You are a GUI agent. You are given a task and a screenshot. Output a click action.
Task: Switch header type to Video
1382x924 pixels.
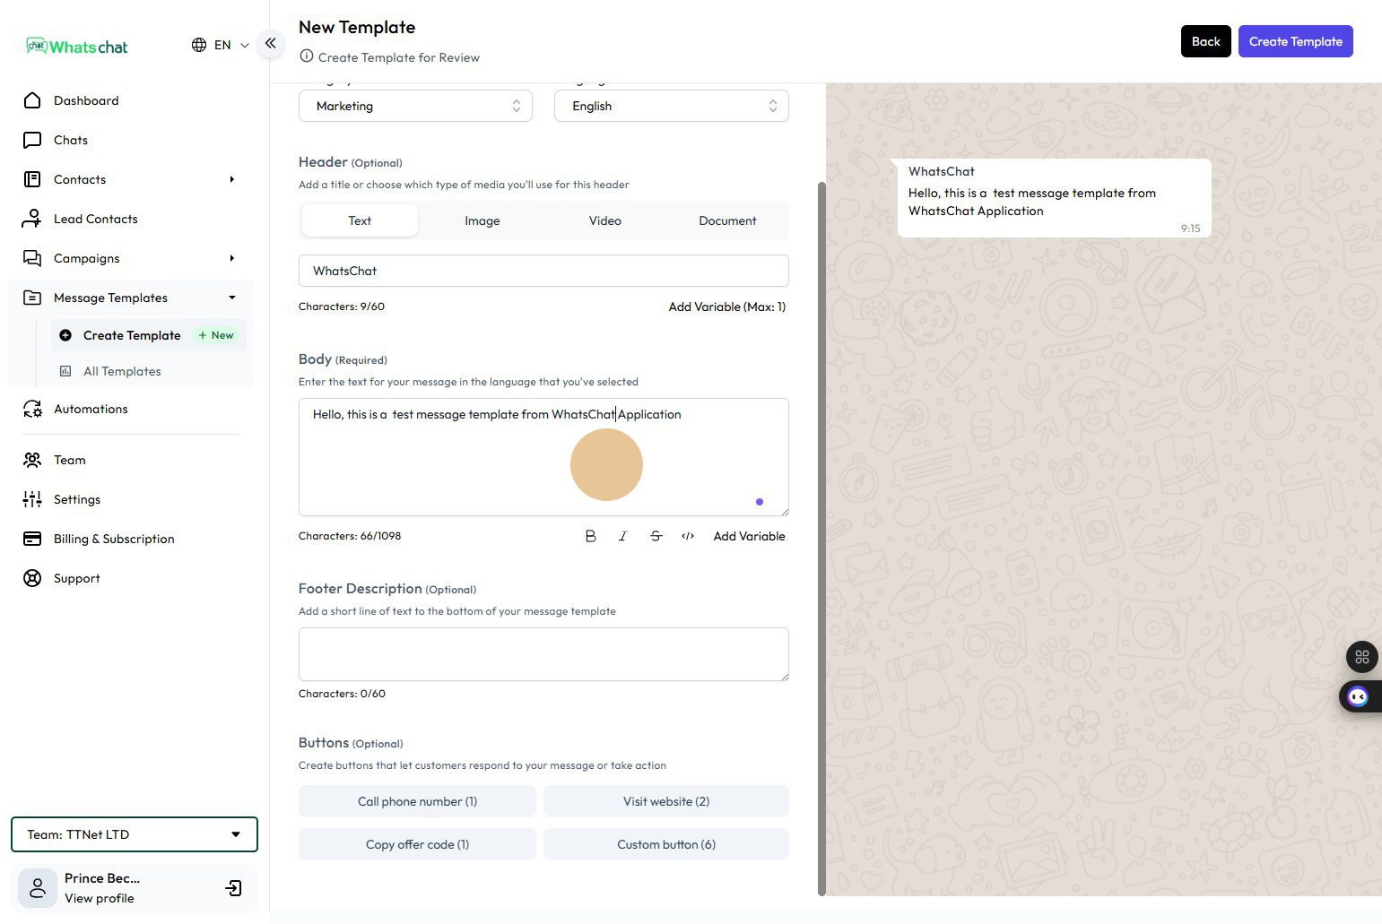coord(604,220)
